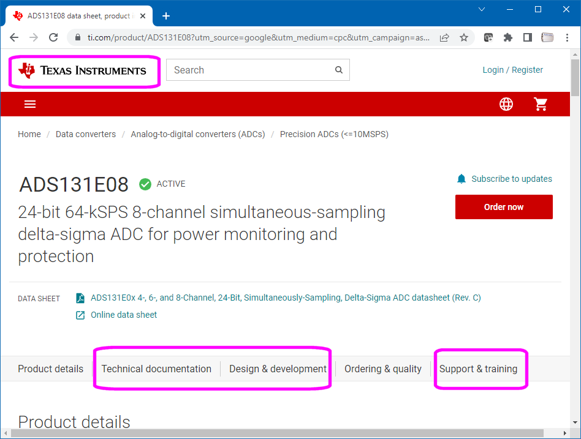Share this page from the address bar
The height and width of the screenshot is (439, 581).
(x=444, y=37)
